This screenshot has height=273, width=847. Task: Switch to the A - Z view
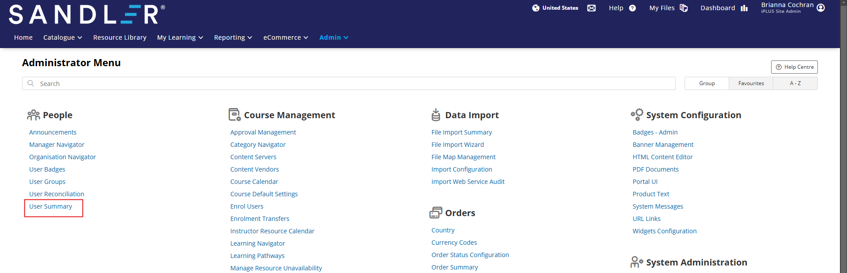tap(795, 83)
